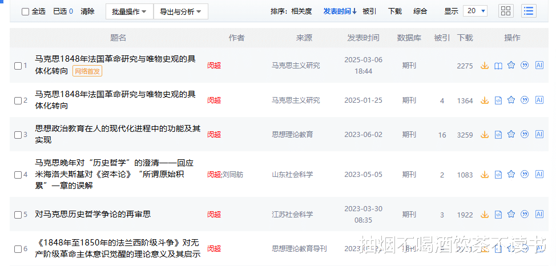Open AI icon for the 2025-01-25 article
This screenshot has height=266, width=556.
(x=539, y=100)
